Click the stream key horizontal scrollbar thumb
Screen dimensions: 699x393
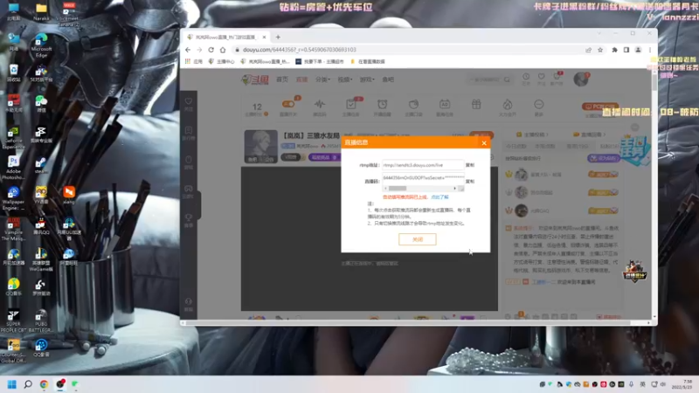coord(398,189)
